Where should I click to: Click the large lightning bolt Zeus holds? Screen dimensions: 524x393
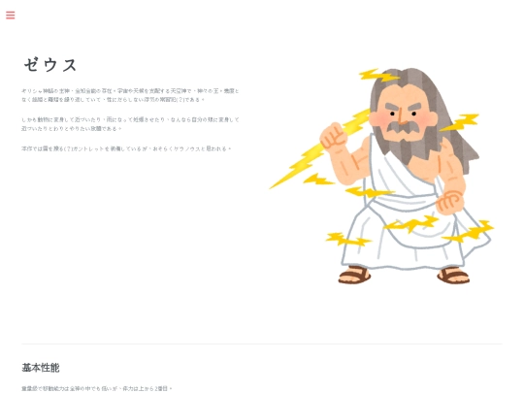point(321,148)
